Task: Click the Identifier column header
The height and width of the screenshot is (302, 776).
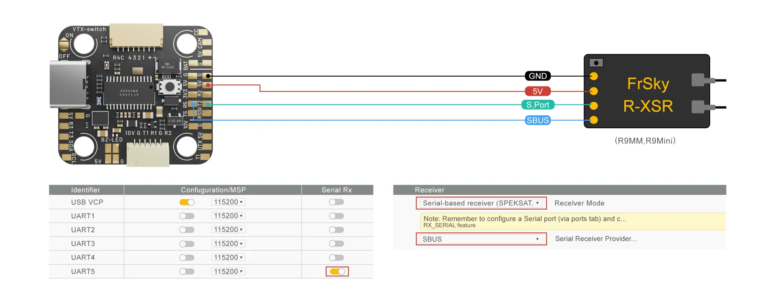Action: point(85,190)
